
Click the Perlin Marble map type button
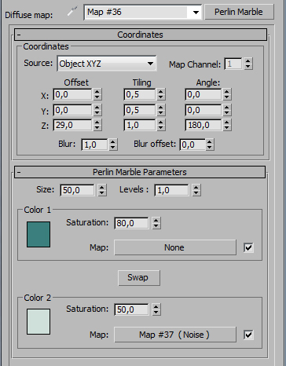click(239, 12)
